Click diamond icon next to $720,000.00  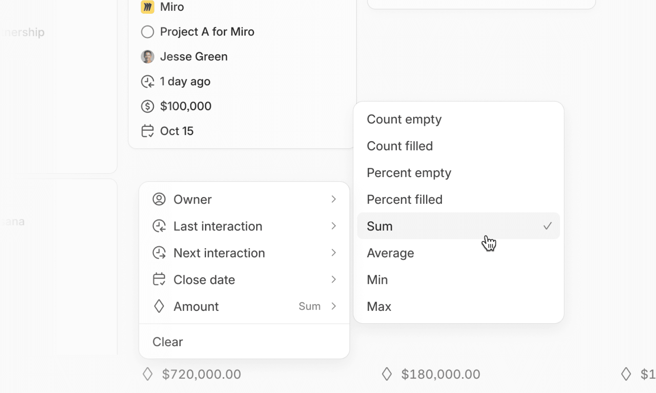pyautogui.click(x=147, y=374)
